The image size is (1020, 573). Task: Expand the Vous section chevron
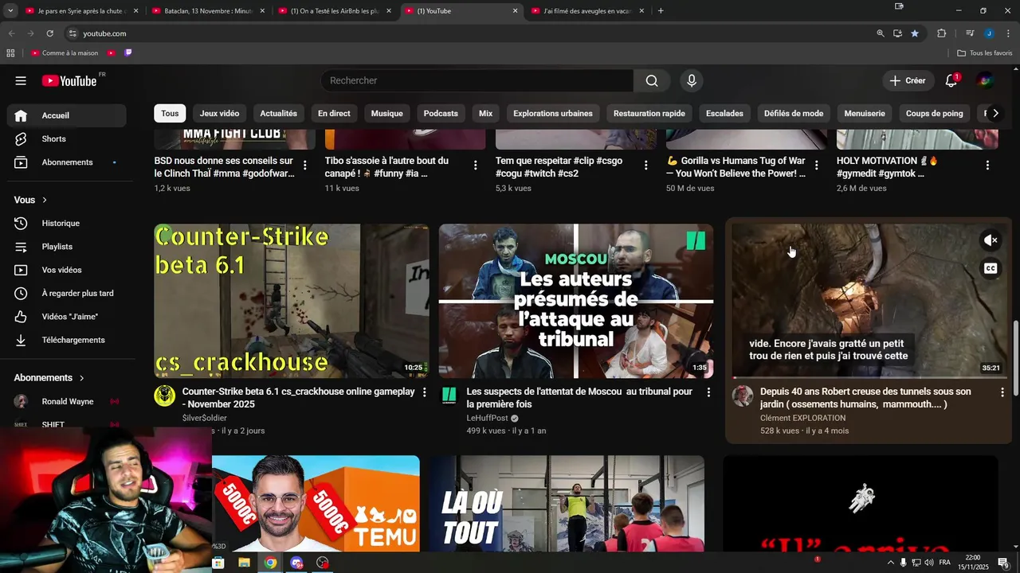click(45, 201)
